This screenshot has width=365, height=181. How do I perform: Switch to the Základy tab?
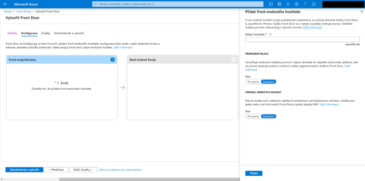pos(12,33)
